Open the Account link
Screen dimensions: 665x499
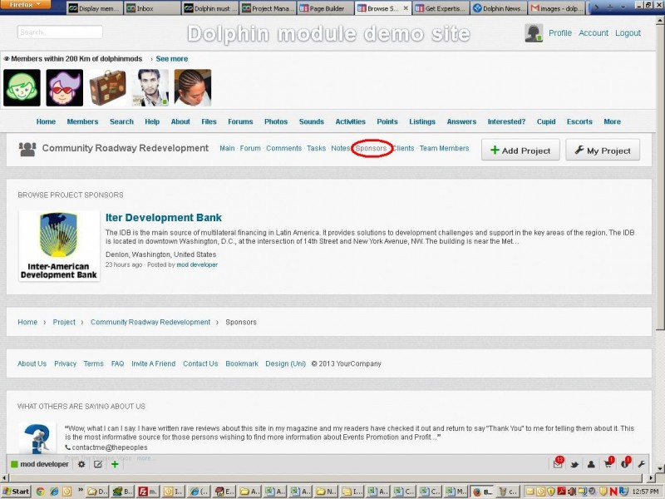(x=594, y=33)
